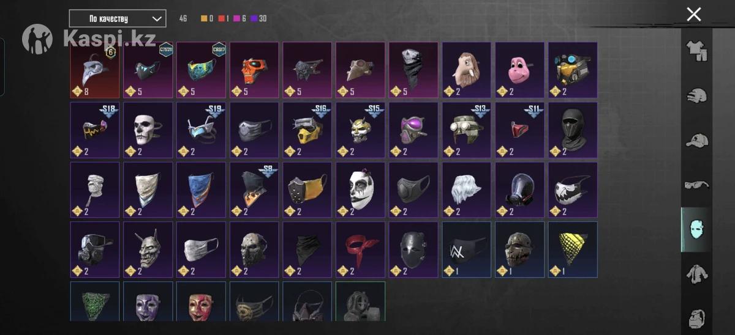Open the backpack category icon
The width and height of the screenshot is (735, 335).
pyautogui.click(x=696, y=318)
